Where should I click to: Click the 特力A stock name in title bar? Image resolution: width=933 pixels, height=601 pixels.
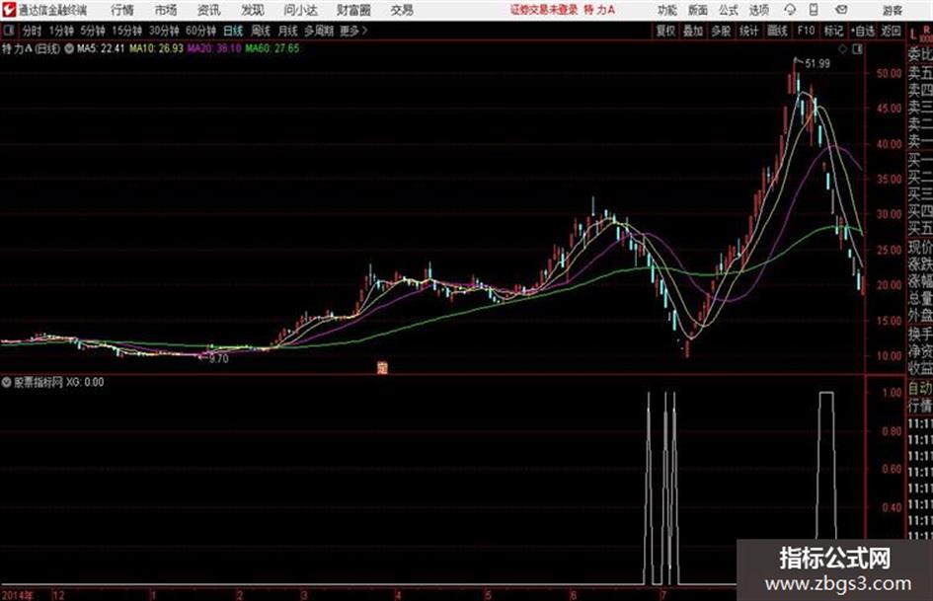(599, 10)
